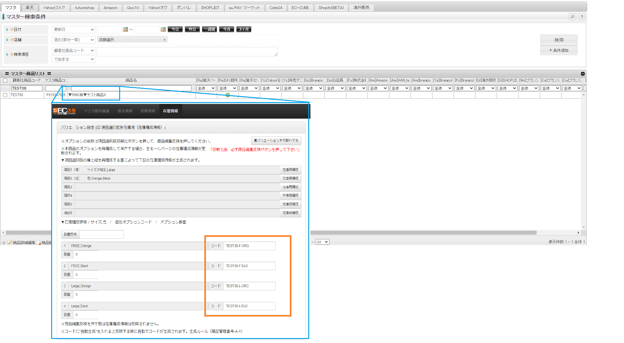Open the au PAY マーケット tab
The width and height of the screenshot is (624, 343).
tap(244, 7)
